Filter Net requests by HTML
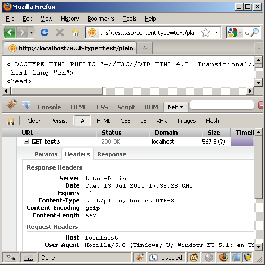 (x=103, y=121)
